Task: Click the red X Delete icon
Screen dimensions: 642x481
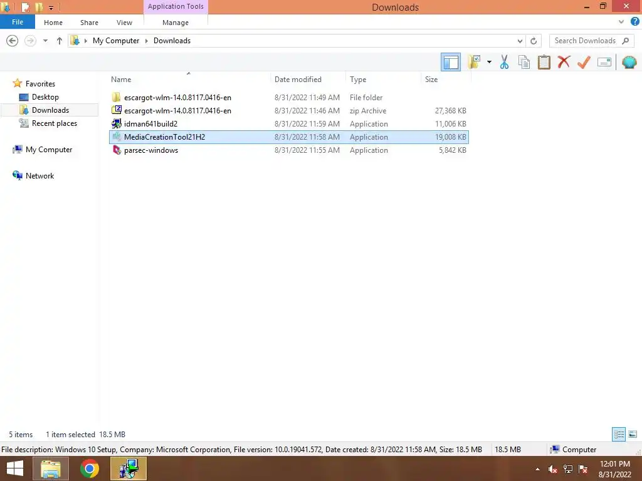Action: pyautogui.click(x=564, y=62)
